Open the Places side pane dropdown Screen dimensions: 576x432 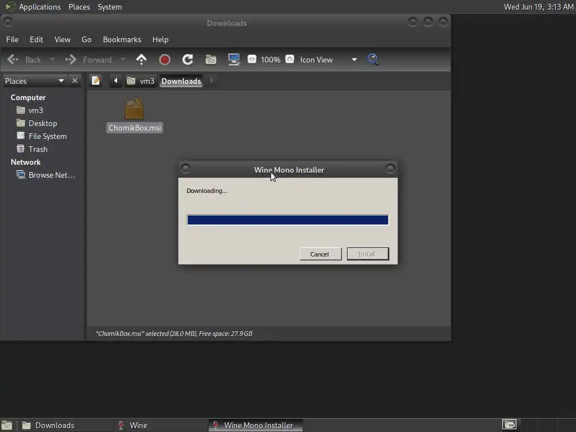[x=34, y=81]
